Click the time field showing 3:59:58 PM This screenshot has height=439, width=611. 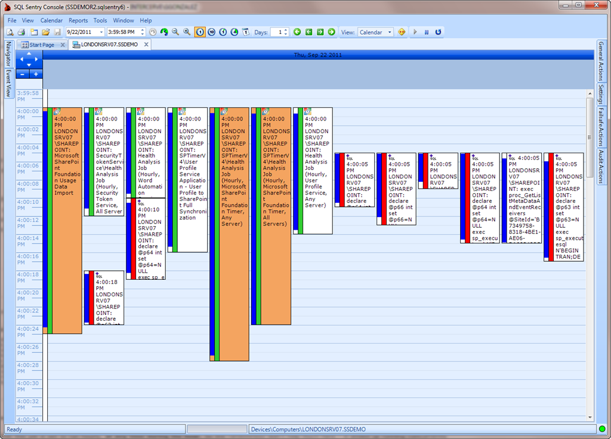(x=123, y=32)
